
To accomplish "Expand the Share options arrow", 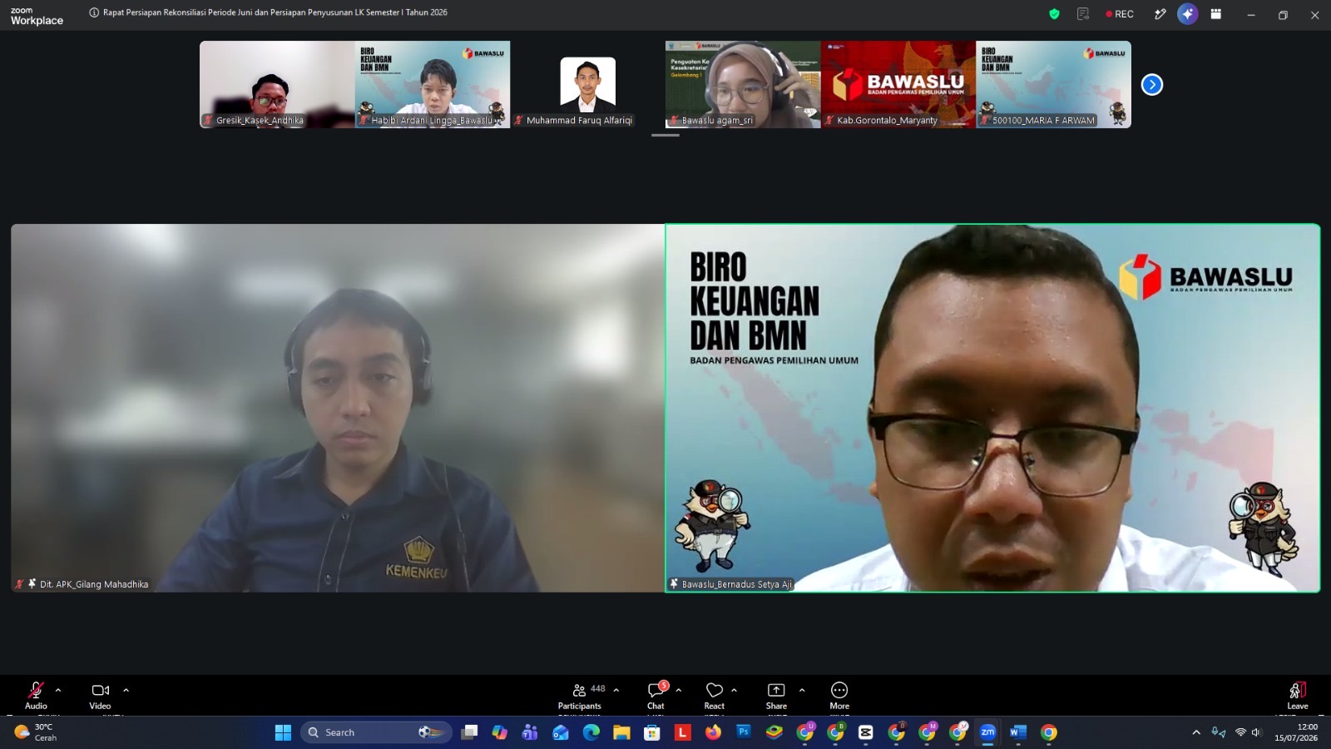I will (x=802, y=690).
